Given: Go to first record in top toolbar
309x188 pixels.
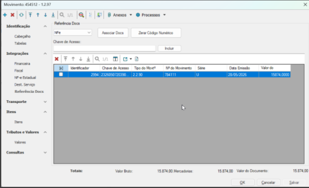Looking at the screenshot, I should pyautogui.click(x=30, y=15).
